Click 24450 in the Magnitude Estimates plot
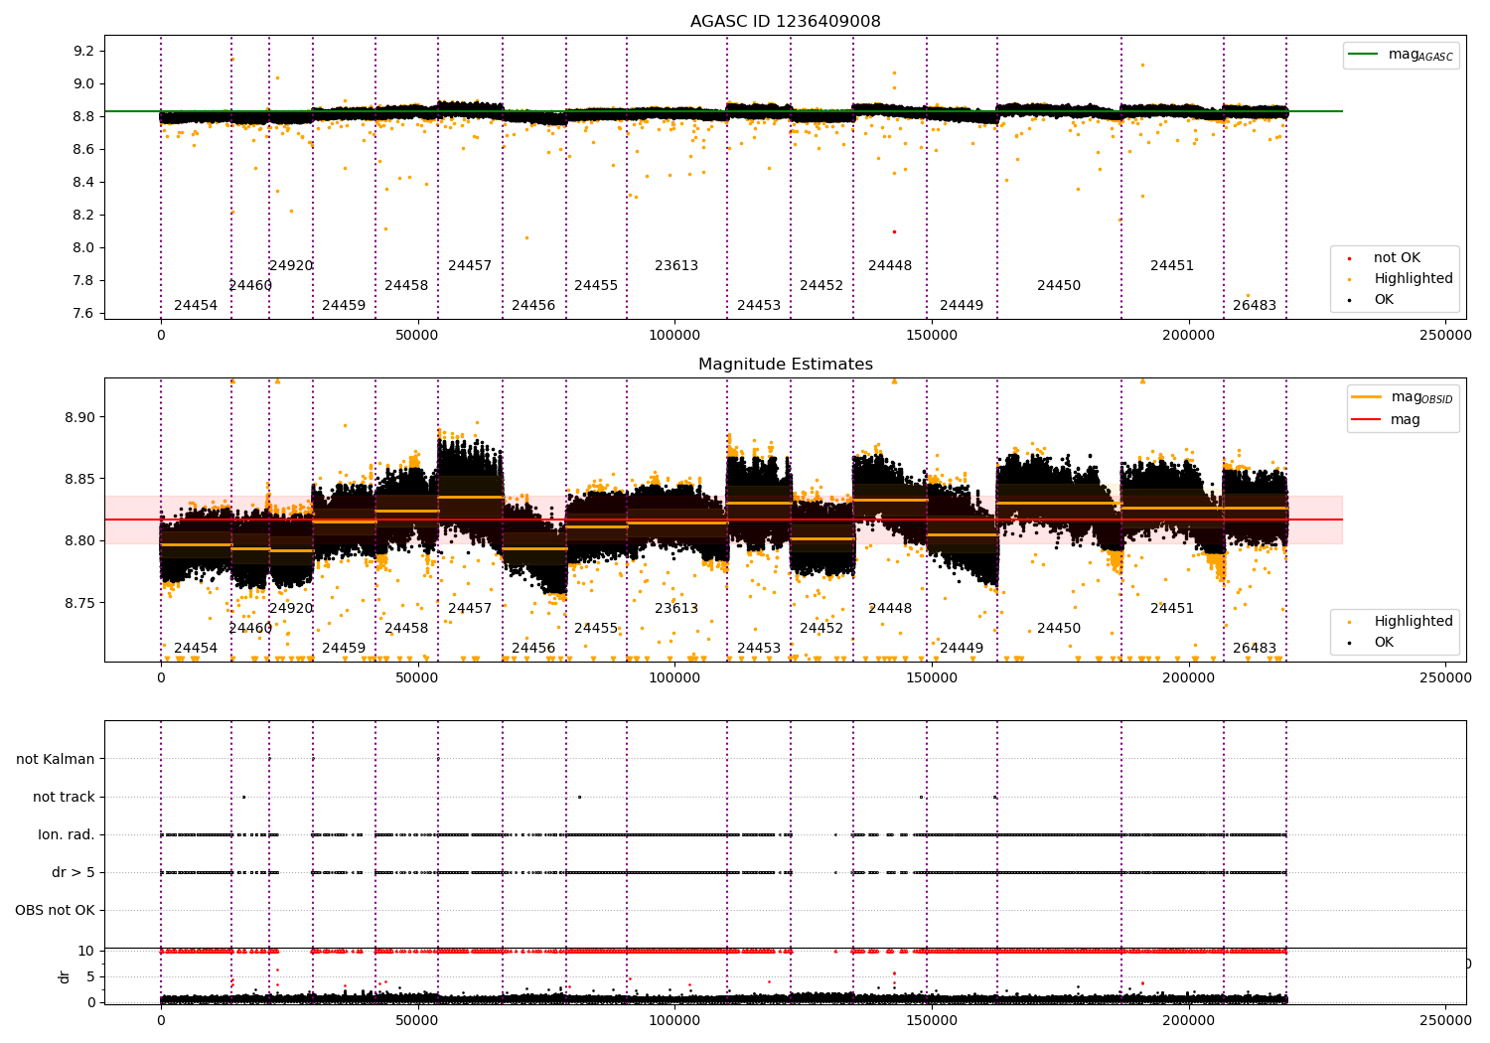The image size is (1490, 1043). click(1059, 628)
